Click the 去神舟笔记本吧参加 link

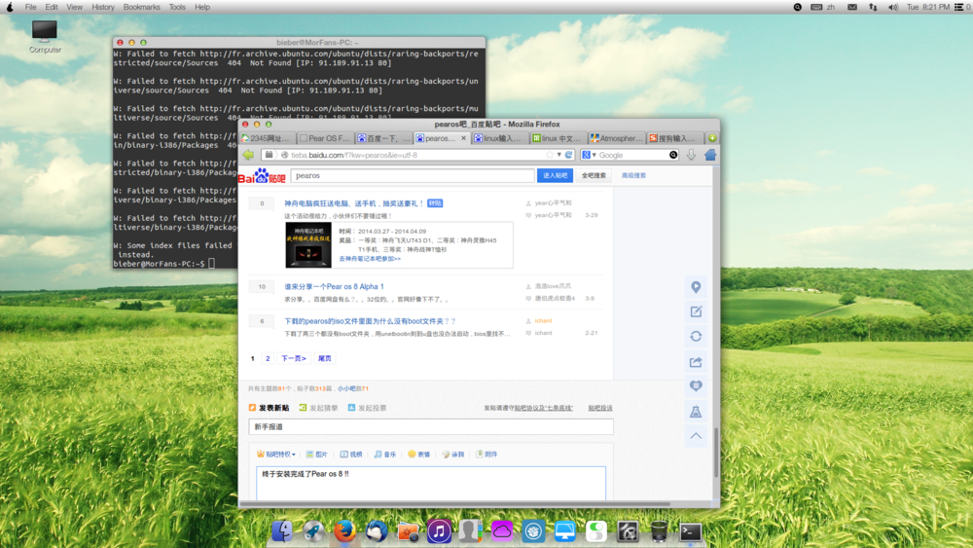369,259
